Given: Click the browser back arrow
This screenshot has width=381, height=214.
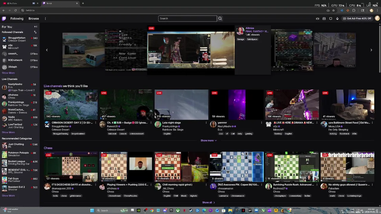Looking at the screenshot, I should coord(4,10).
